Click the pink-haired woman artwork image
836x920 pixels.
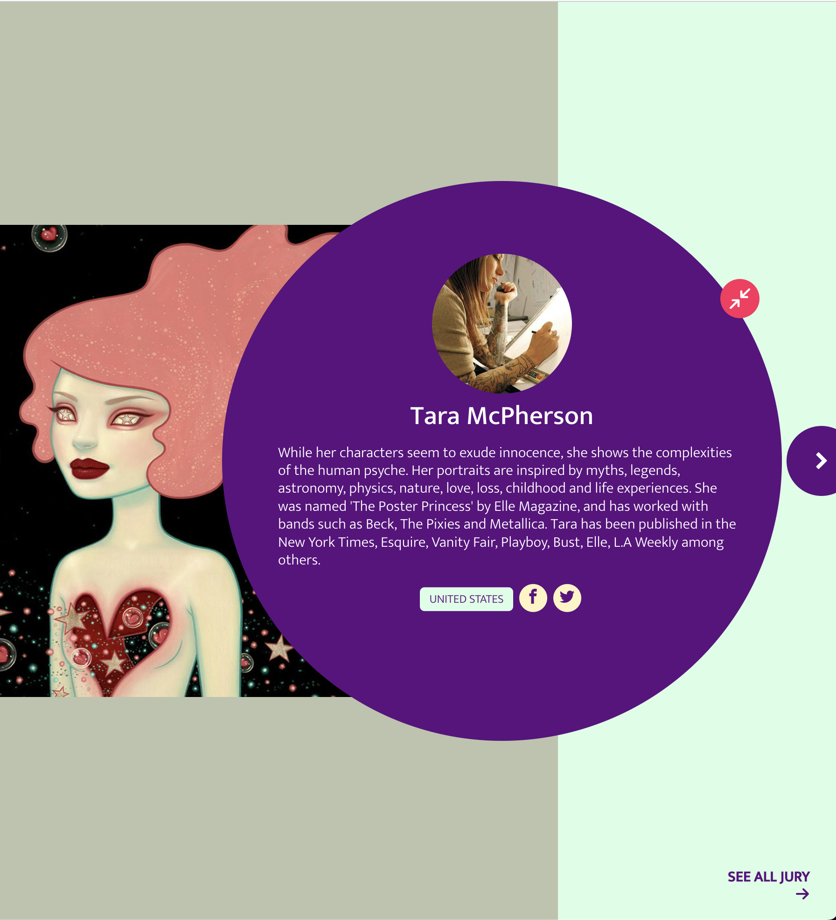tap(140, 461)
